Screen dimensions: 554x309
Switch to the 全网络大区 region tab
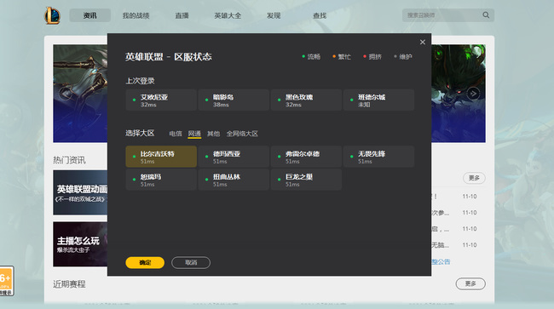[x=242, y=134]
